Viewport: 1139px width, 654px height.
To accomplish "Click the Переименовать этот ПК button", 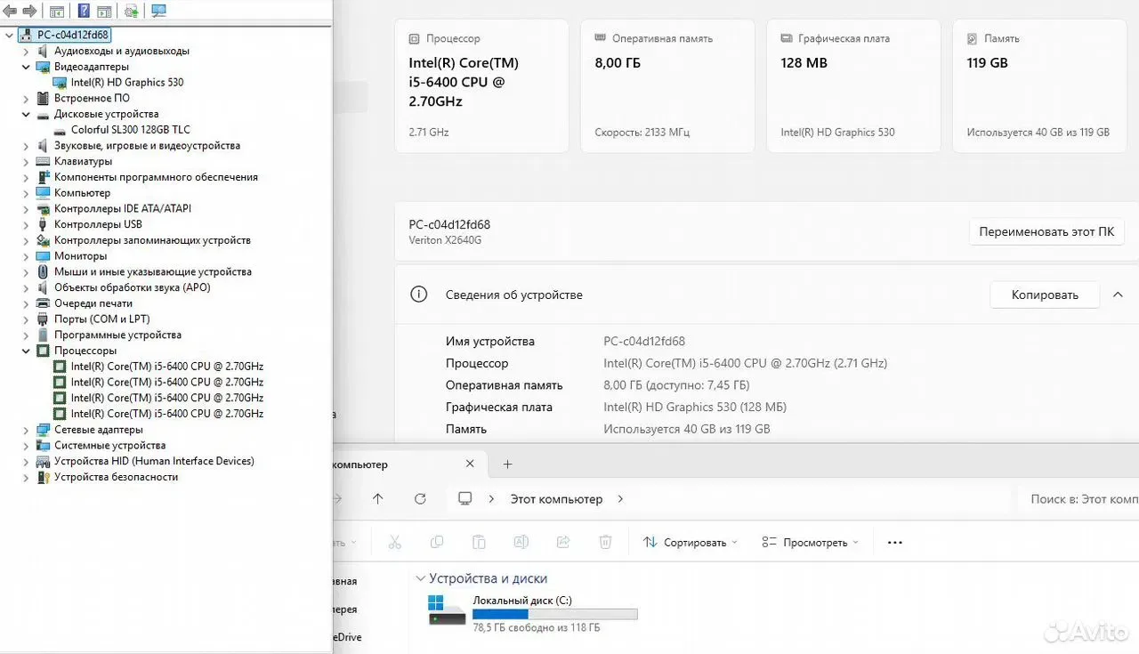I will (1046, 231).
